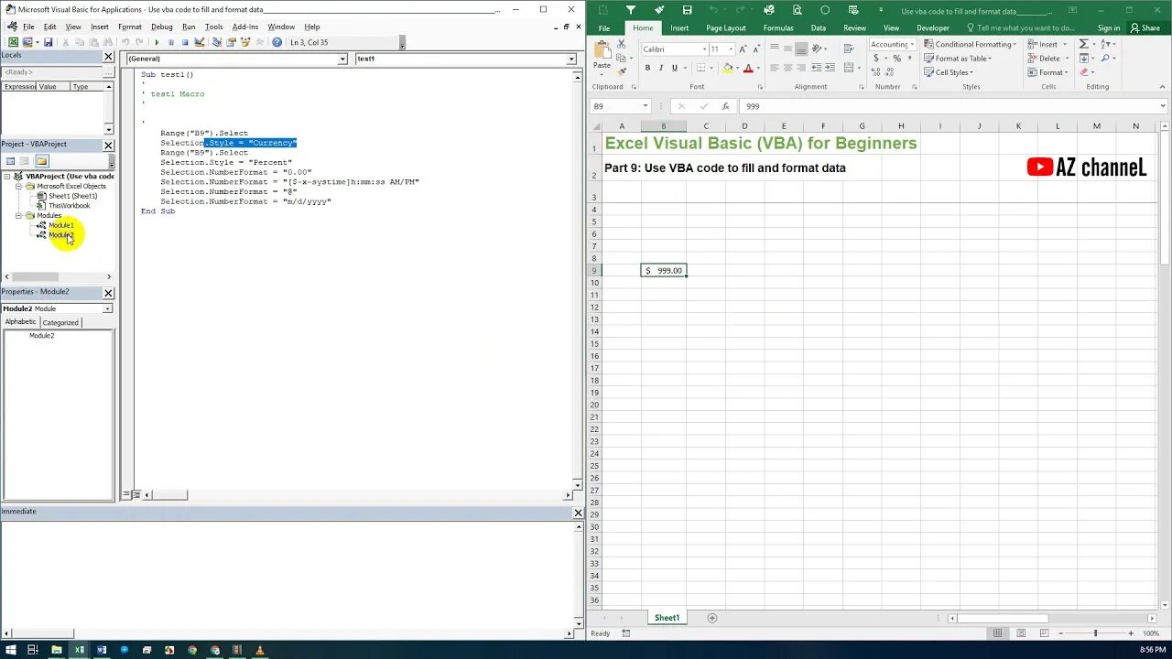Switch to the Developer ribbon tab
This screenshot has height=659, width=1172.
click(x=933, y=27)
